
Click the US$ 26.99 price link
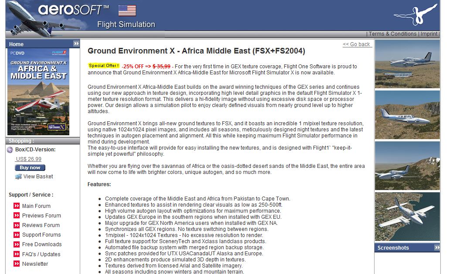tap(28, 159)
